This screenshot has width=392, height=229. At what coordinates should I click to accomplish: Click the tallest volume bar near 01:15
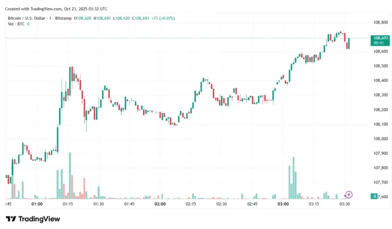tap(70, 176)
